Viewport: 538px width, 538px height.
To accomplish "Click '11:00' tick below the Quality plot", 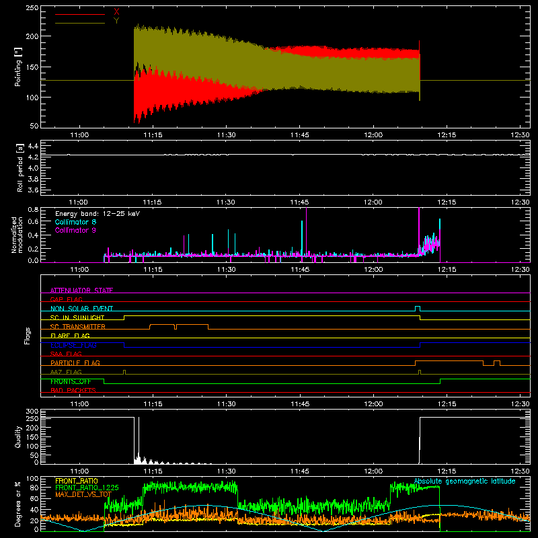I will point(79,471).
